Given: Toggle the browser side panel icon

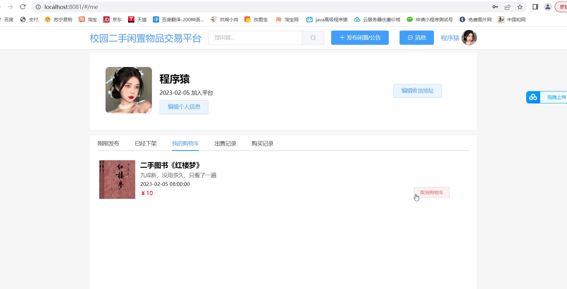Looking at the screenshot, I should click(535, 7).
